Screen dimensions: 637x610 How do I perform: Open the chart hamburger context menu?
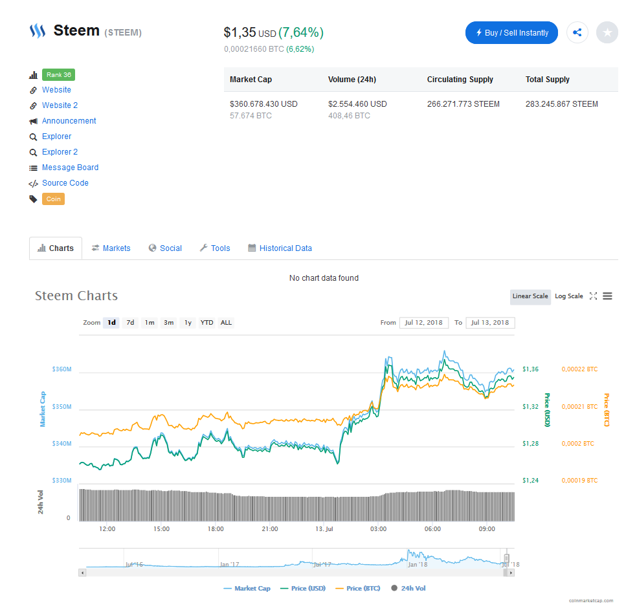click(607, 296)
